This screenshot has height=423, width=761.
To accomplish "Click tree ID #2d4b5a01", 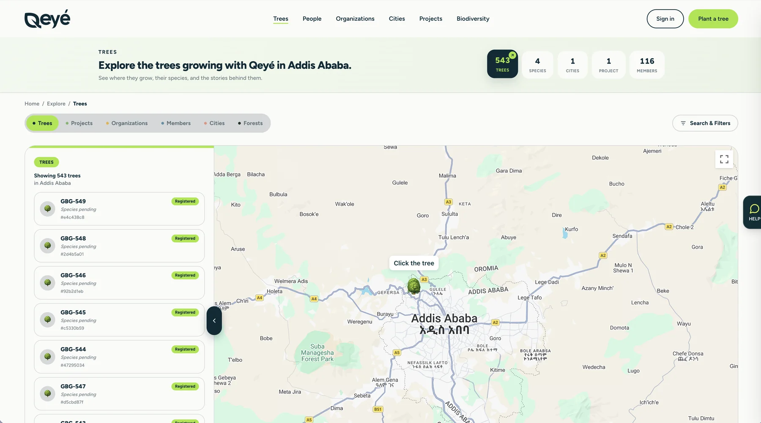I will click(x=72, y=254).
